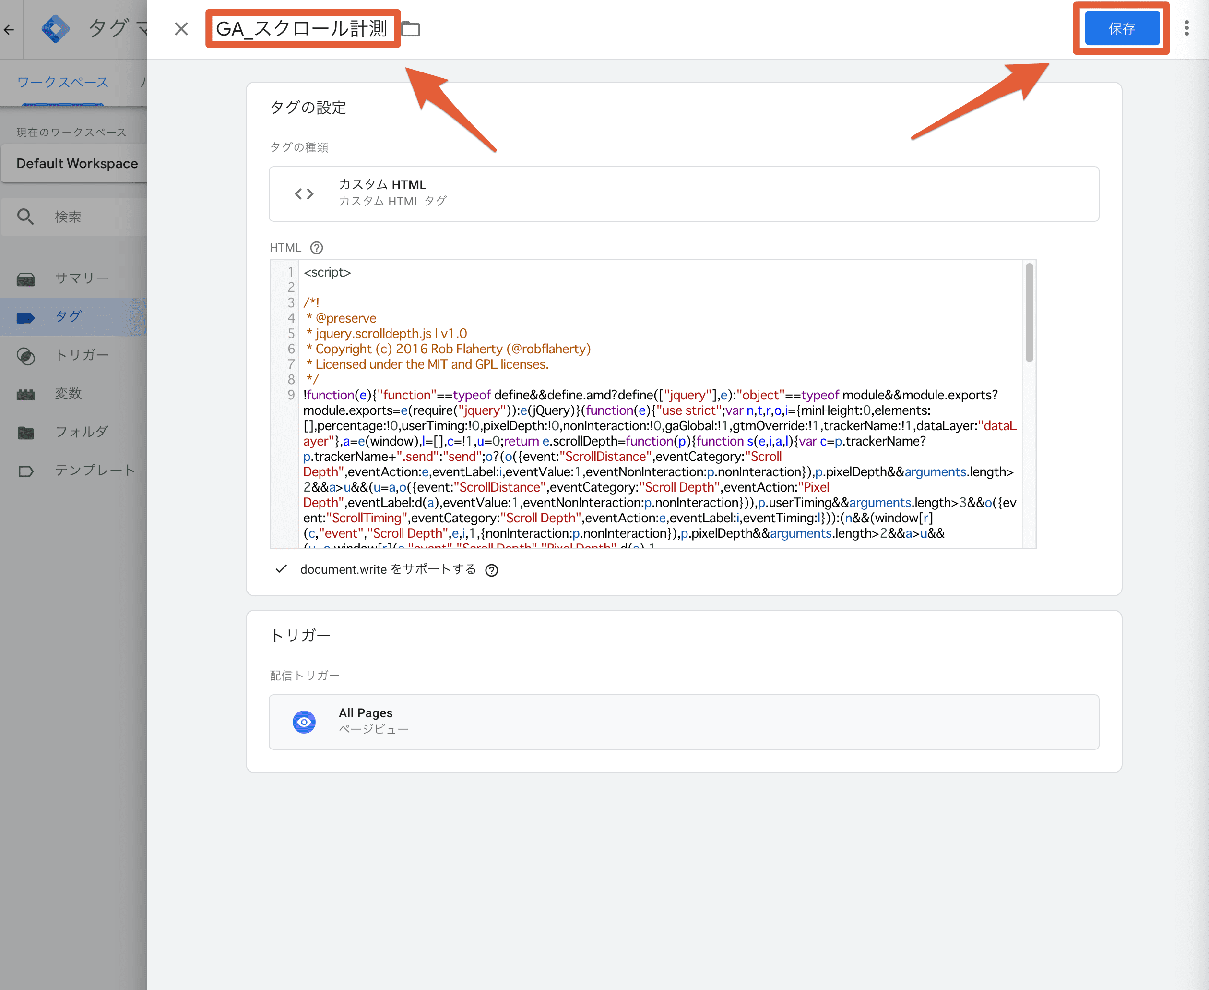This screenshot has width=1209, height=990.
Task: Click help icon beside document.write option
Action: click(491, 570)
